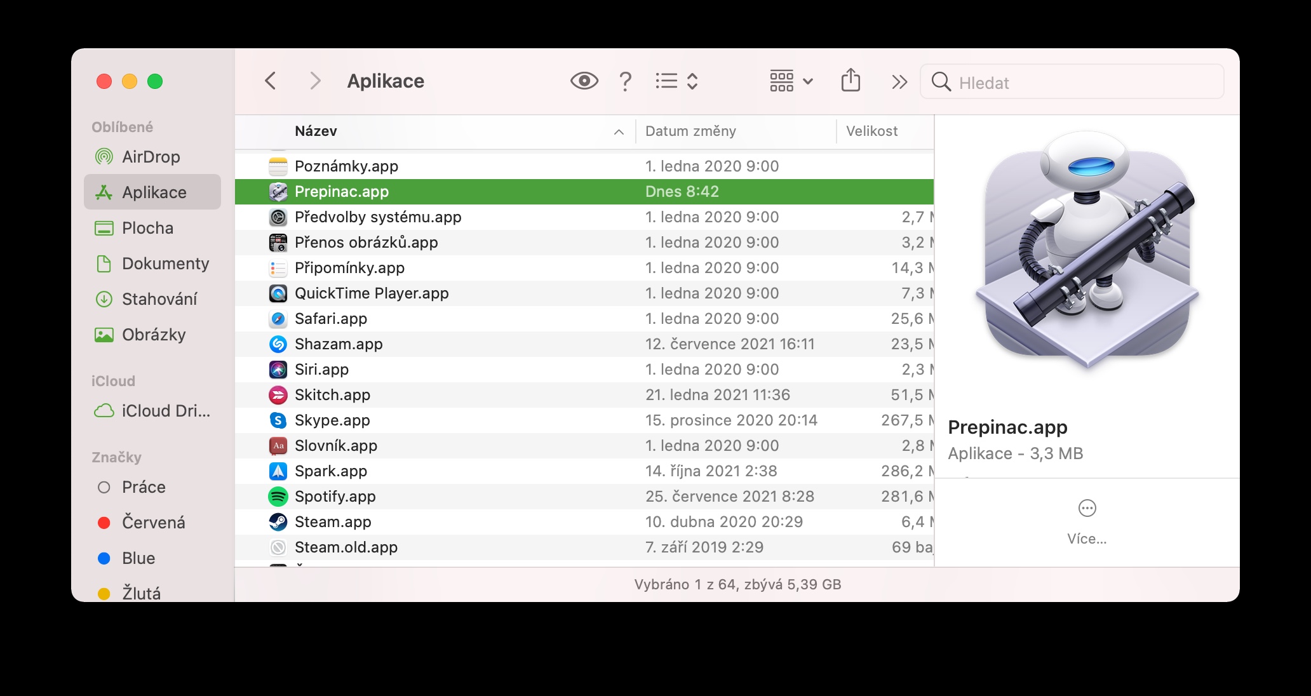Screen dimensions: 1311x696
Task: Open the Share icon menu
Action: [850, 81]
